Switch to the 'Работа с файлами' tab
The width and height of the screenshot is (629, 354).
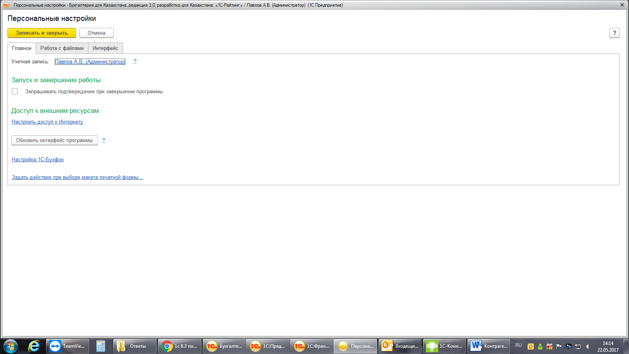click(62, 48)
